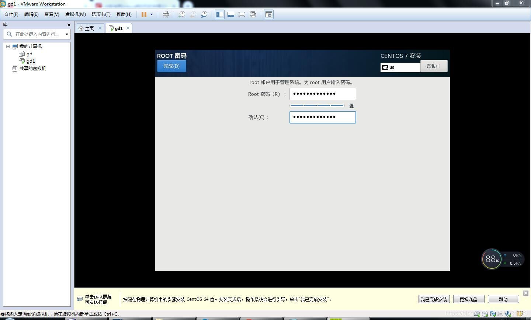Click the home icon on the 主页 tab
The image size is (531, 320).
[x=81, y=28]
